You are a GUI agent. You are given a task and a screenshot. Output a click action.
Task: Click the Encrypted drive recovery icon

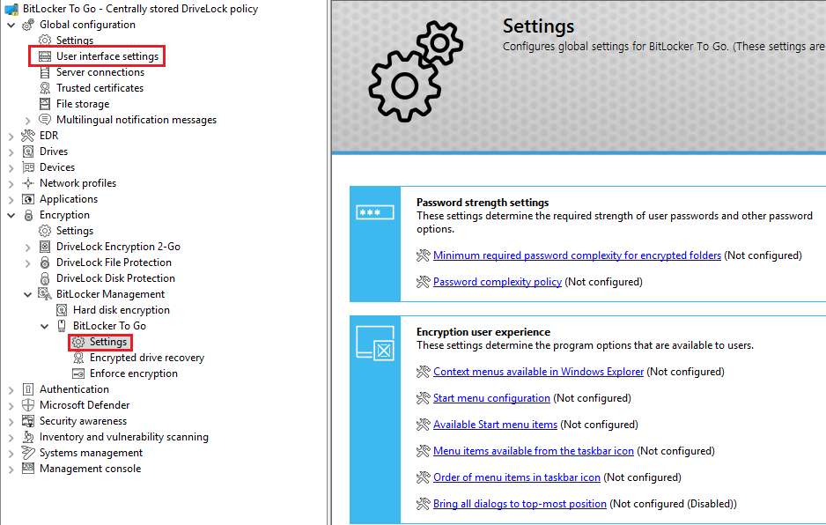click(x=78, y=358)
